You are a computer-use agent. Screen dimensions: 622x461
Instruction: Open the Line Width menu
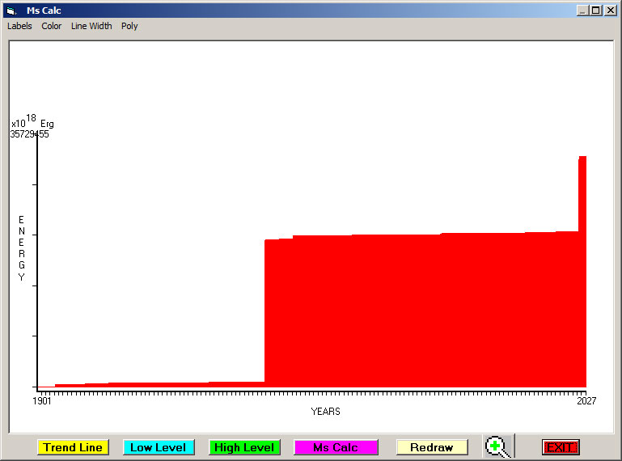[91, 26]
